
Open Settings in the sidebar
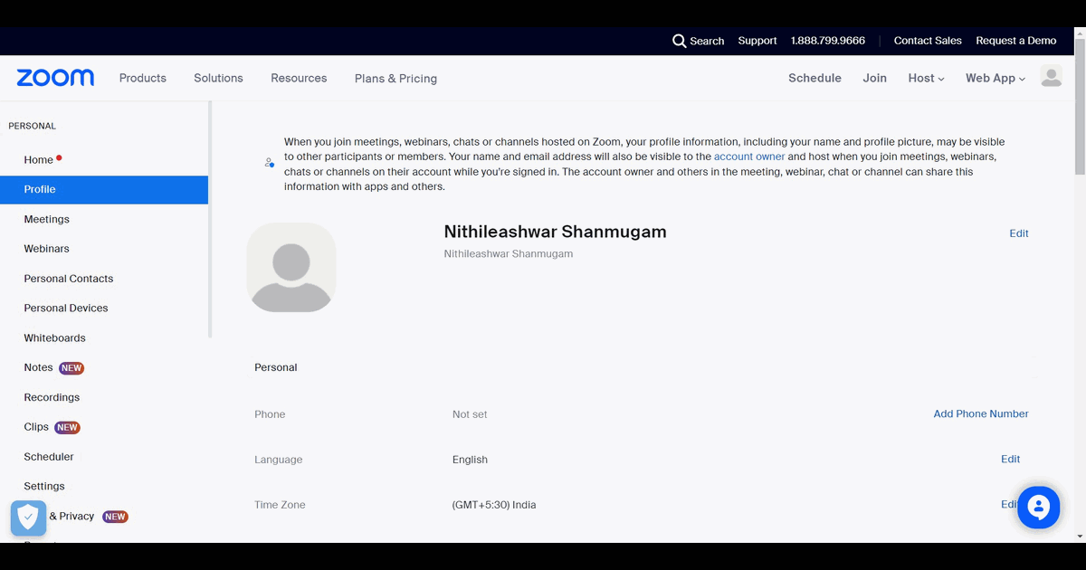click(44, 486)
